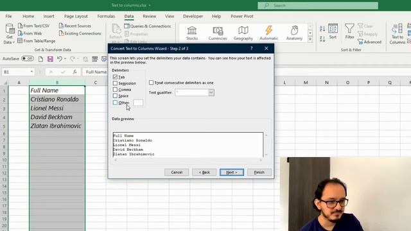Click Cancel in the wizard
This screenshot has width=411, height=231.
[x=177, y=173]
